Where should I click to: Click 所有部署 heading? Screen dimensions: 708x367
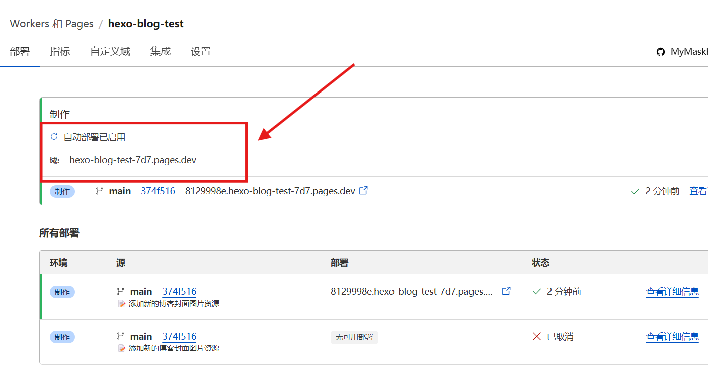click(59, 233)
